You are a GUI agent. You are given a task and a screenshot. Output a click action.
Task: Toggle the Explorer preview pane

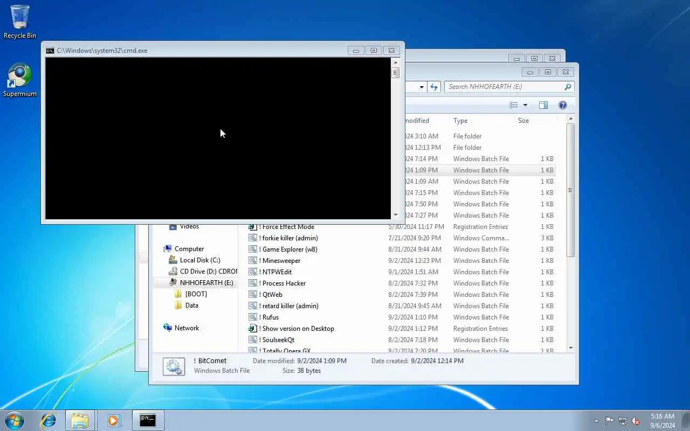pos(543,105)
